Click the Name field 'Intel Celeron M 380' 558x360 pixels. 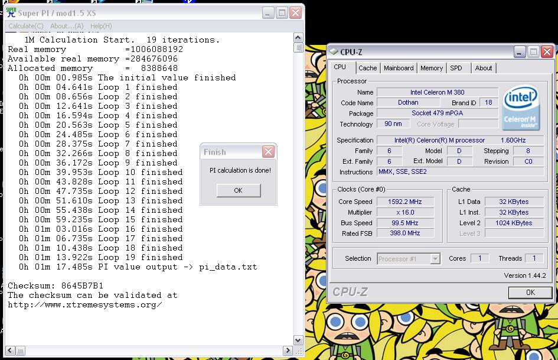pos(438,92)
